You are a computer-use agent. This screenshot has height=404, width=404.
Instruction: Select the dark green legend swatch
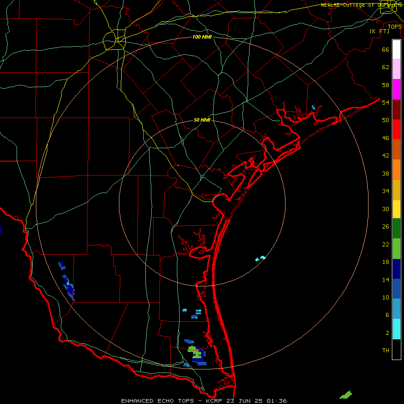(396, 228)
